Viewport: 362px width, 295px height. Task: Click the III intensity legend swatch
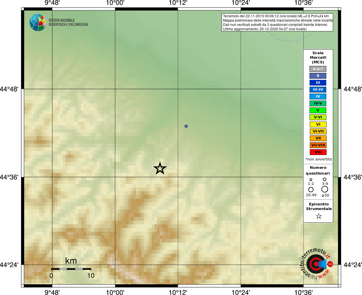(318, 83)
